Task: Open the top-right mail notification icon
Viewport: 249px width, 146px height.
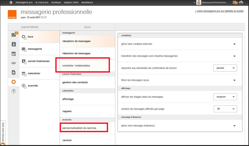Action: [236, 2]
